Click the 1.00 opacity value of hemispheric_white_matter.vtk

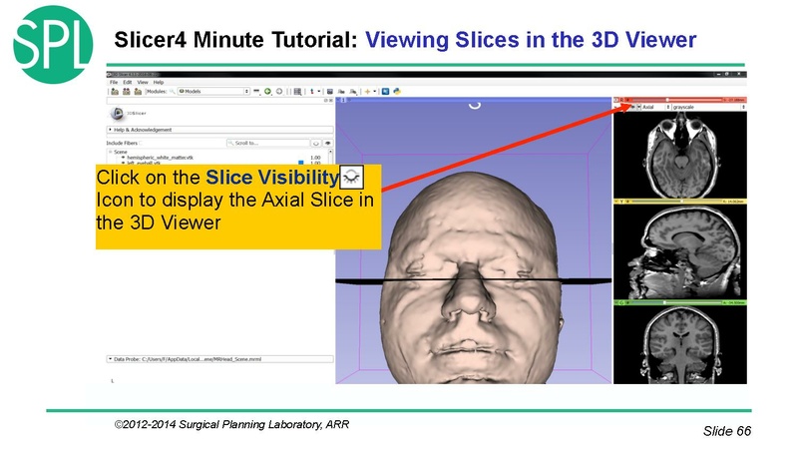(x=315, y=158)
